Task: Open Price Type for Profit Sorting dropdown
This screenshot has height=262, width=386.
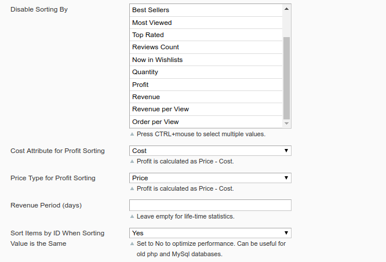Action: pos(210,178)
